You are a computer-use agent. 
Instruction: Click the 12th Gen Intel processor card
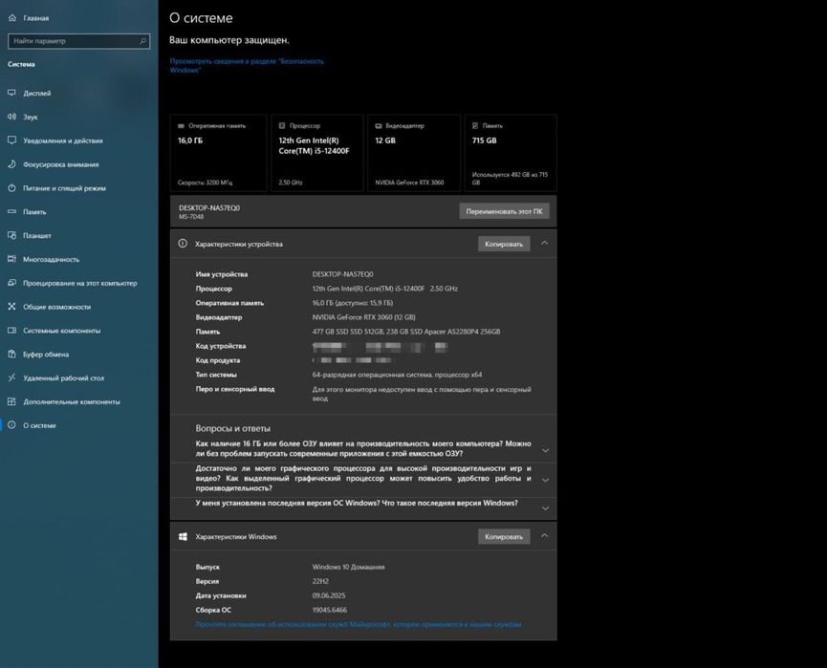coord(317,153)
